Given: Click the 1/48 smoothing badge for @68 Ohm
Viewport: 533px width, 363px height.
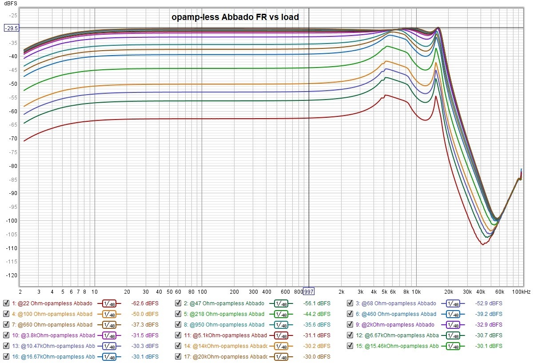Looking at the screenshot, I should pos(453,304).
